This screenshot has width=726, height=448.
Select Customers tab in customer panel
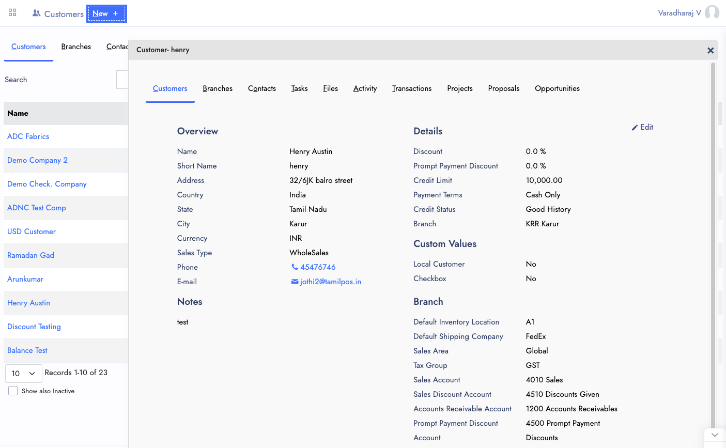point(170,88)
